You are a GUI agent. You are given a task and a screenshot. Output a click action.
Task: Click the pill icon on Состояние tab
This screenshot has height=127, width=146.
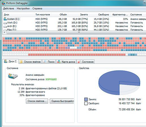point(79,62)
